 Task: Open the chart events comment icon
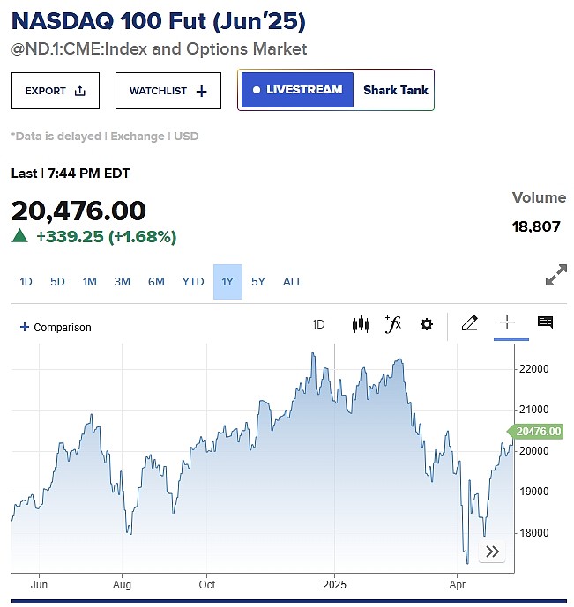pos(545,322)
